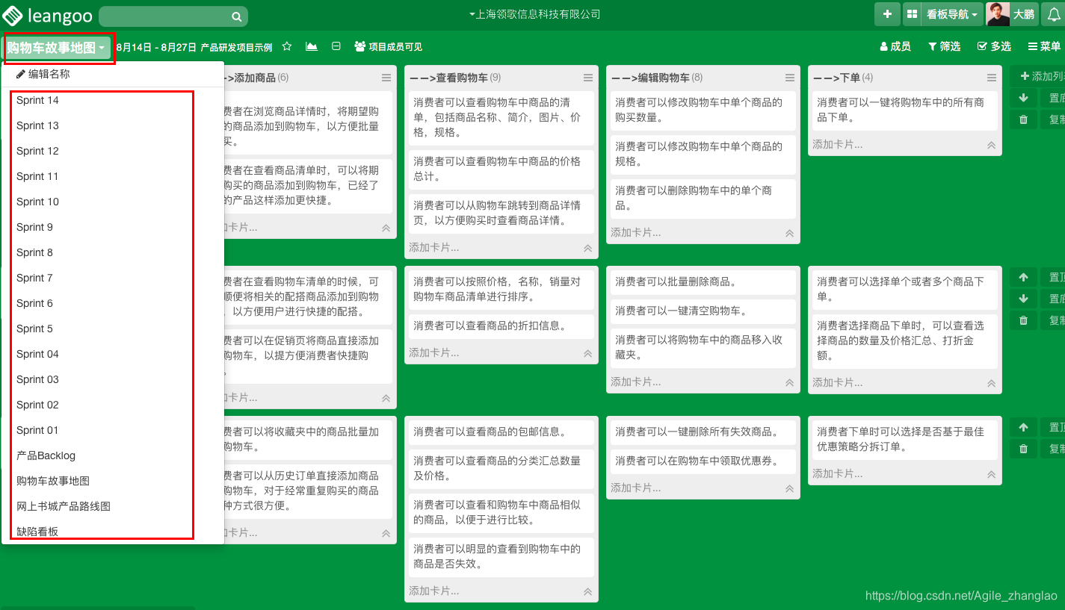
Task: Click grid icon beside 看板导航
Action: click(x=912, y=14)
